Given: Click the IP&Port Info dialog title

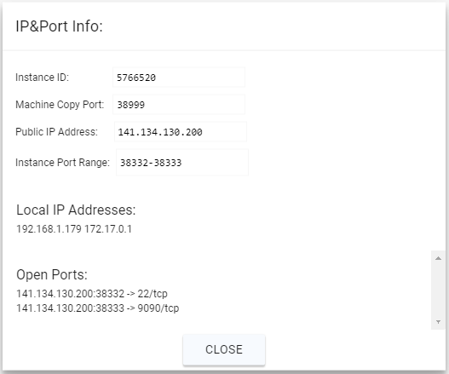Looking at the screenshot, I should coord(59,26).
